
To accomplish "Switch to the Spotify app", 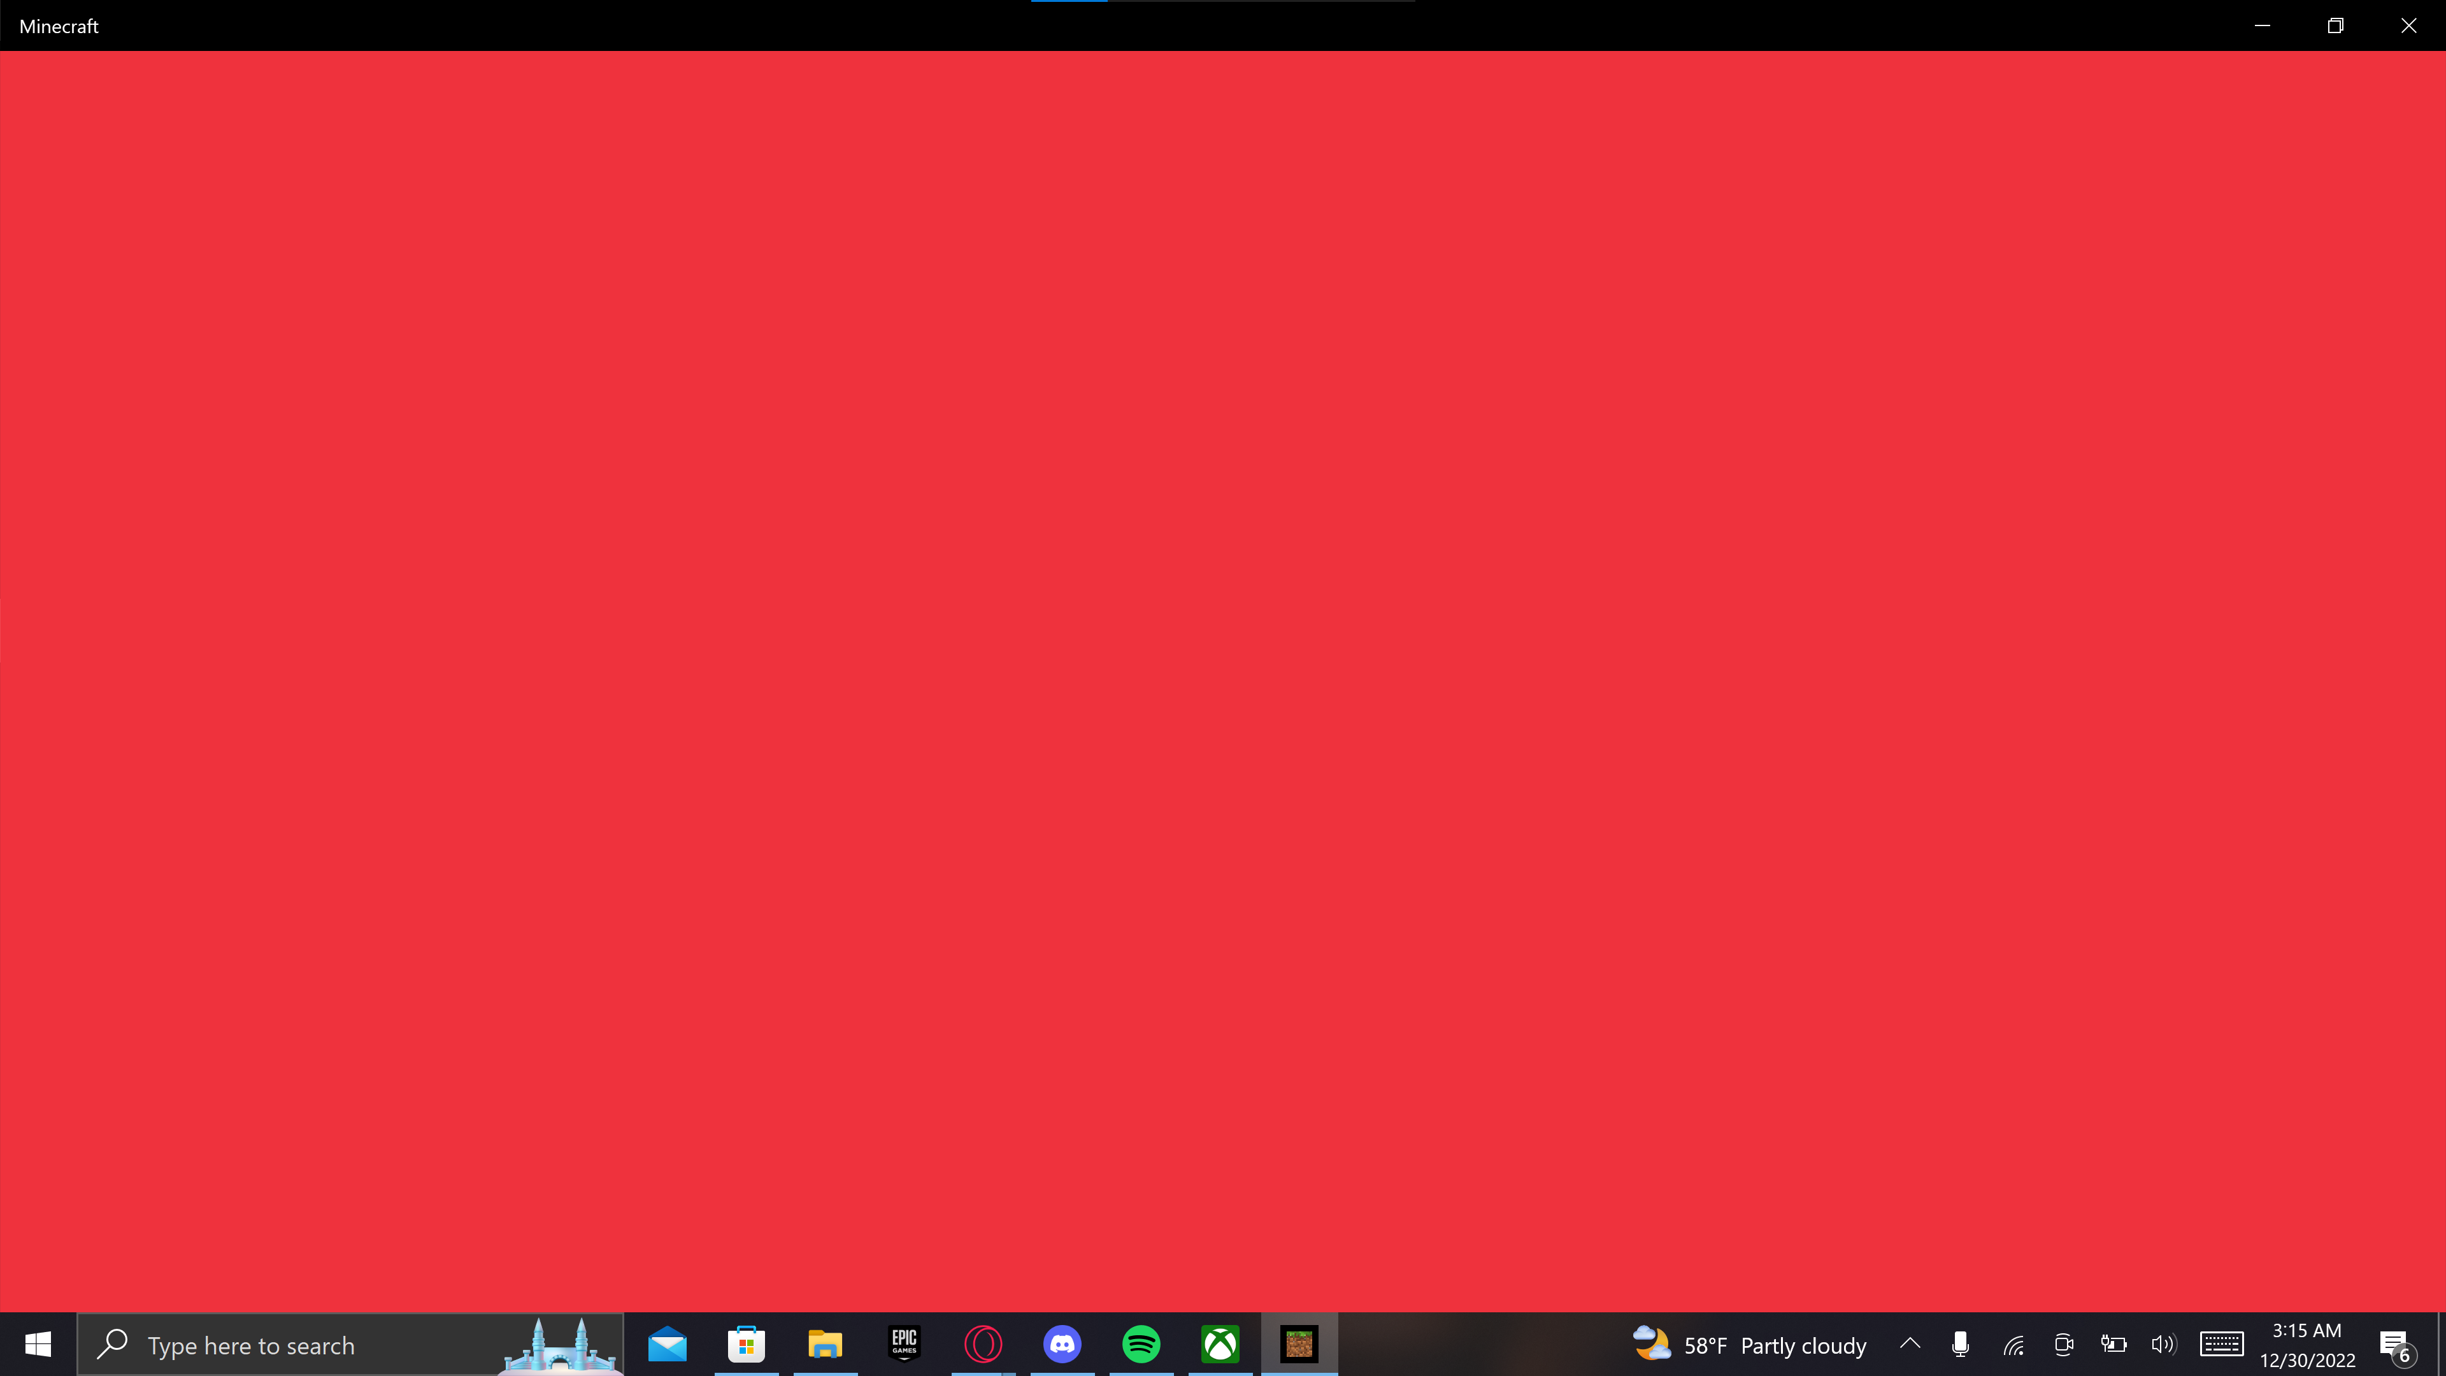I will point(1141,1345).
